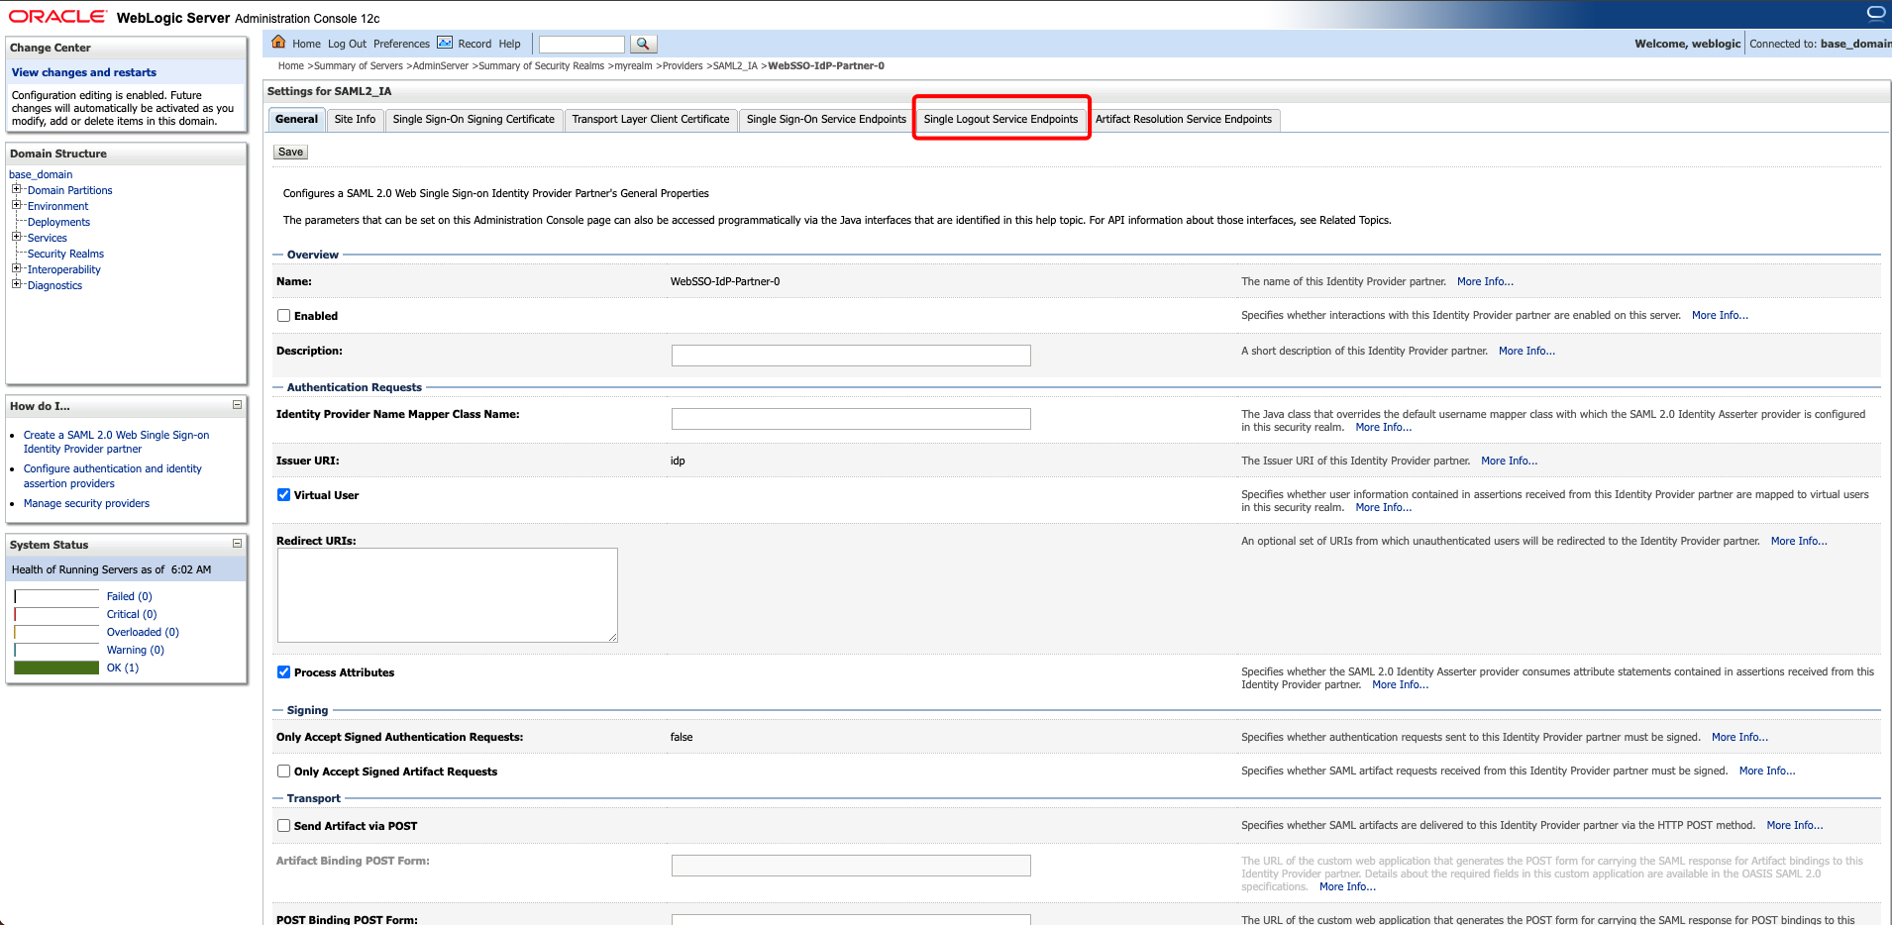Screen dimensions: 1892x925
Task: Open Security Realms in Domain Structure
Action: point(65,254)
